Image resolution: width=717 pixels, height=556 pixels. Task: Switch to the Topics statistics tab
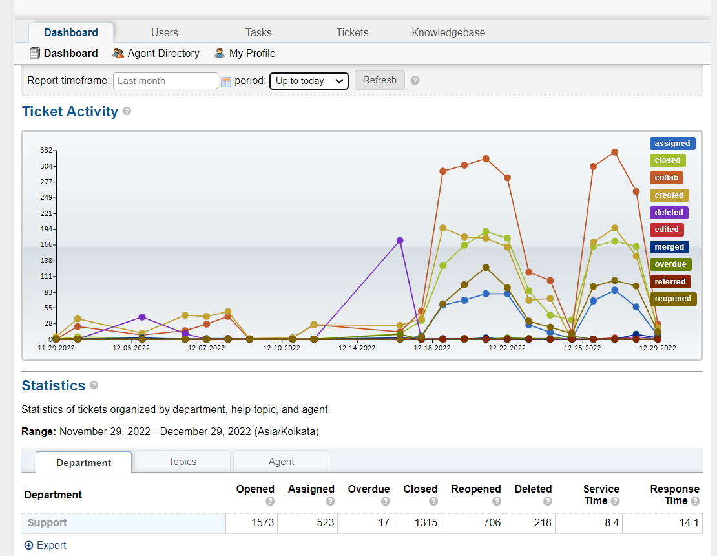coord(182,462)
